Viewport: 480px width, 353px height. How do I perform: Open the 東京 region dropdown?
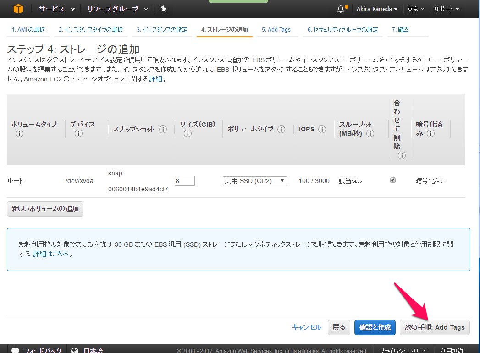(415, 9)
